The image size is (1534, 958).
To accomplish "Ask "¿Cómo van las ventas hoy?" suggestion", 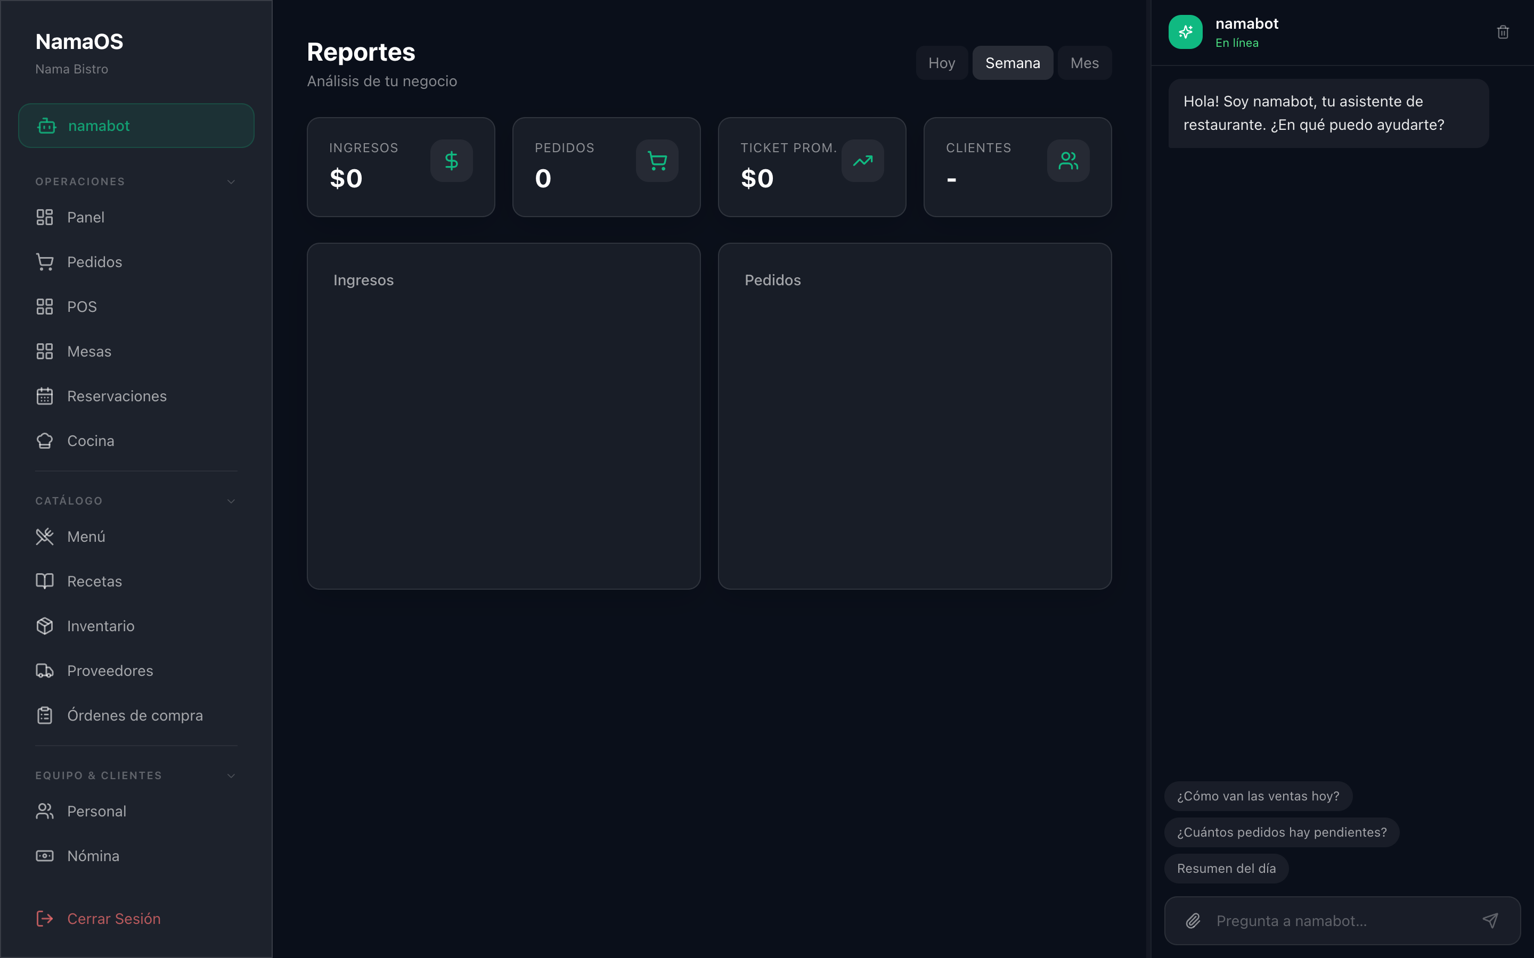I will pyautogui.click(x=1258, y=796).
